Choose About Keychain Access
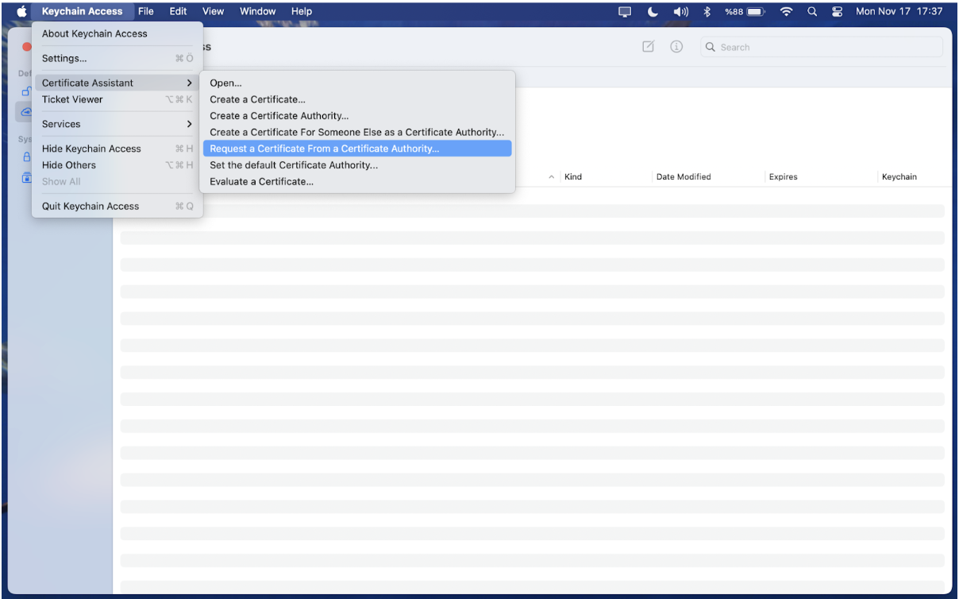 [117, 34]
